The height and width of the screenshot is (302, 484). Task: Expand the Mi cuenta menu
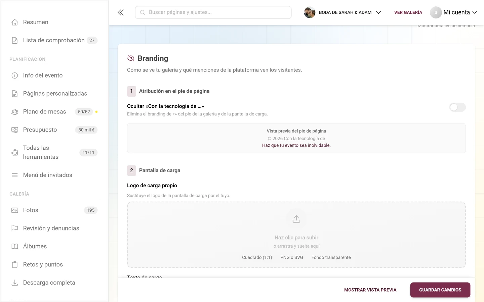click(454, 12)
